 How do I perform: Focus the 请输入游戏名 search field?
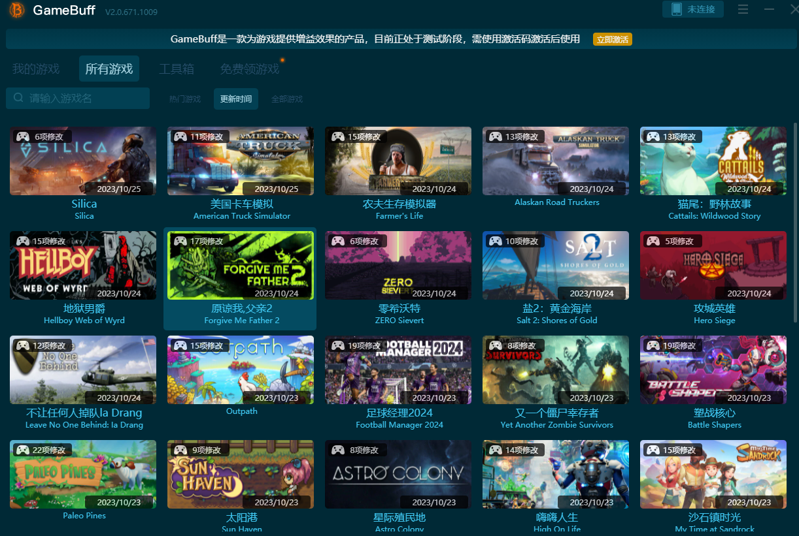tap(78, 98)
